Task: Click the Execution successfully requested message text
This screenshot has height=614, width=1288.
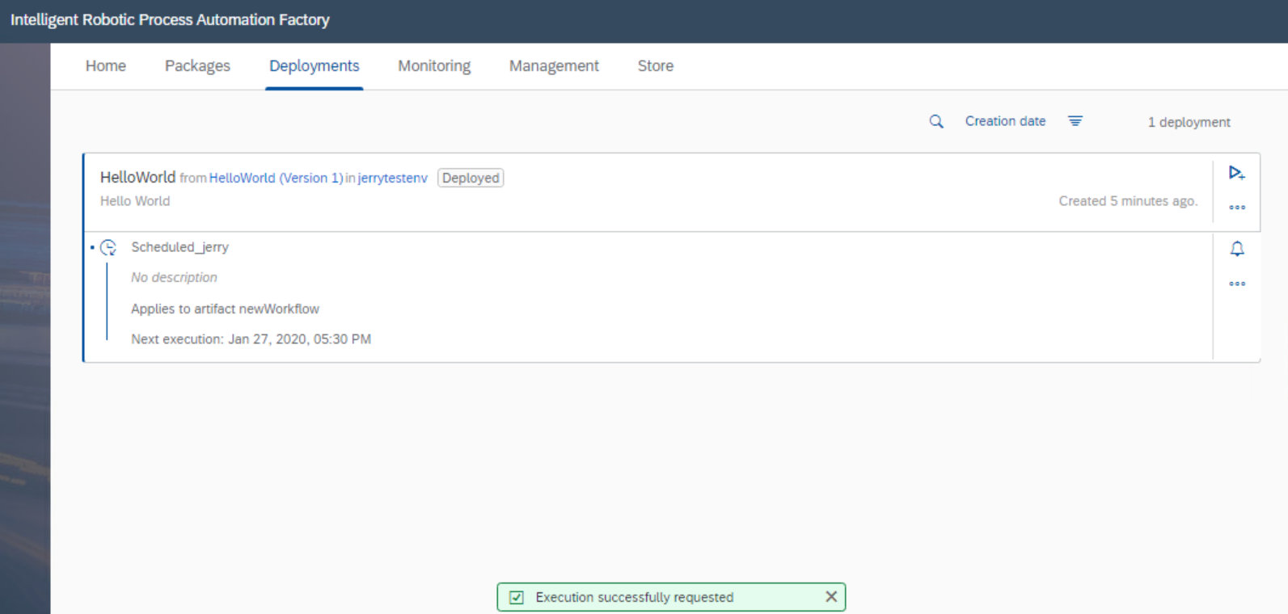Action: 635,597
